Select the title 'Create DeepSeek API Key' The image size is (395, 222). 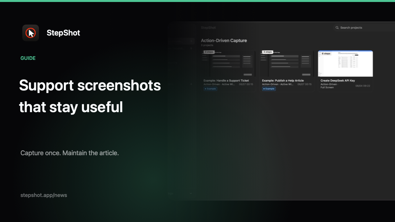click(338, 80)
